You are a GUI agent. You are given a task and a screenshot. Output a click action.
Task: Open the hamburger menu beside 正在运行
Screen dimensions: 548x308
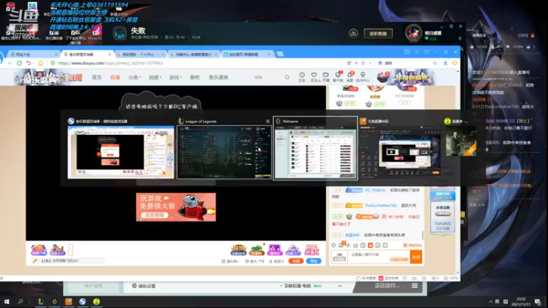[x=415, y=285]
